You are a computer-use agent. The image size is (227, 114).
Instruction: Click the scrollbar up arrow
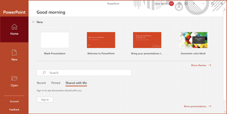tap(224, 9)
